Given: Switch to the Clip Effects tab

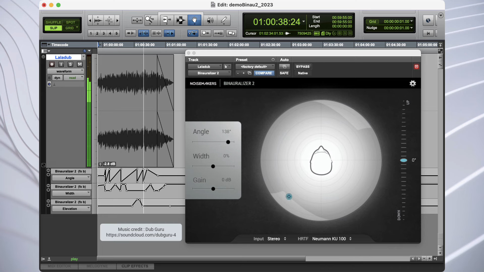Looking at the screenshot, I should [x=135, y=266].
